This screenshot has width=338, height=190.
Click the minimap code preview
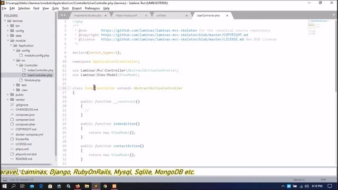(319, 27)
